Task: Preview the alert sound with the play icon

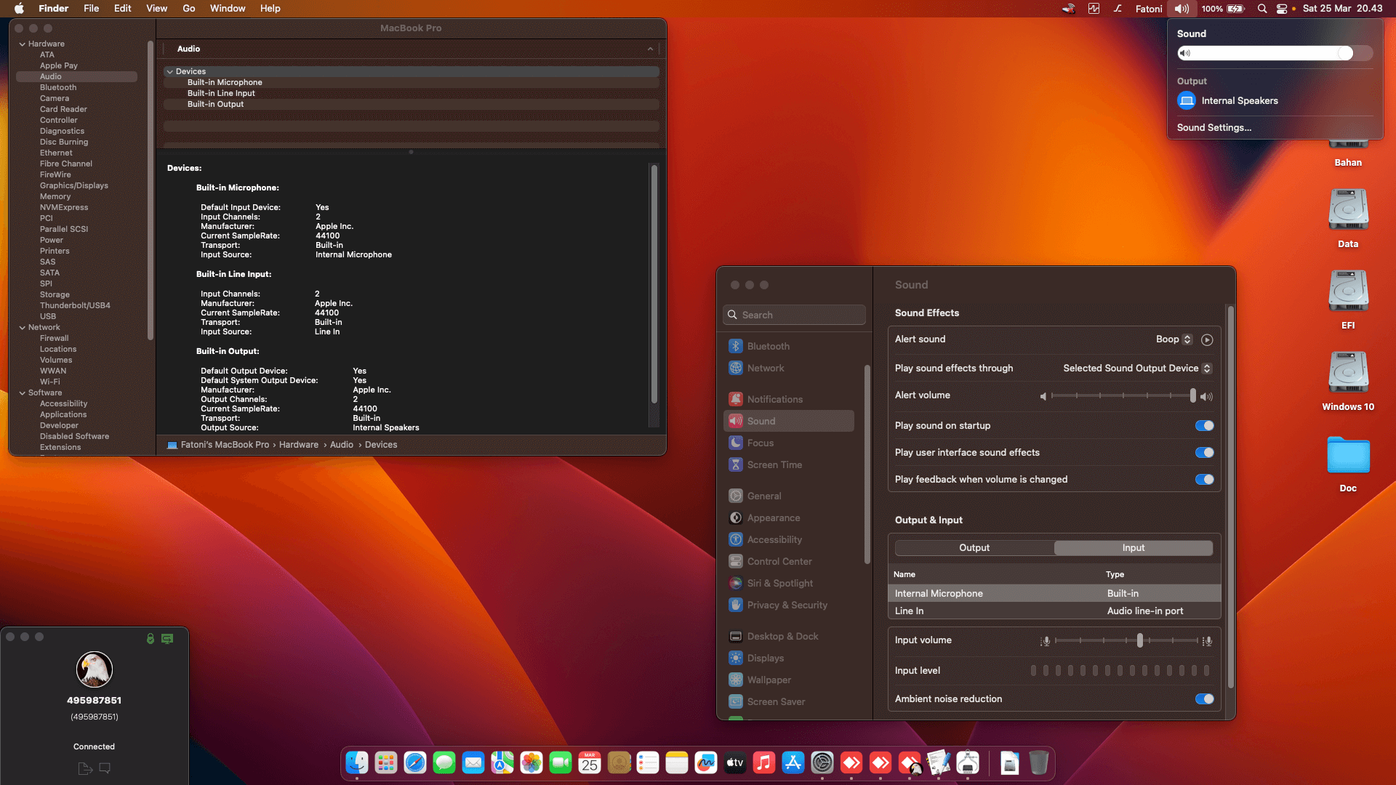Action: (x=1207, y=339)
